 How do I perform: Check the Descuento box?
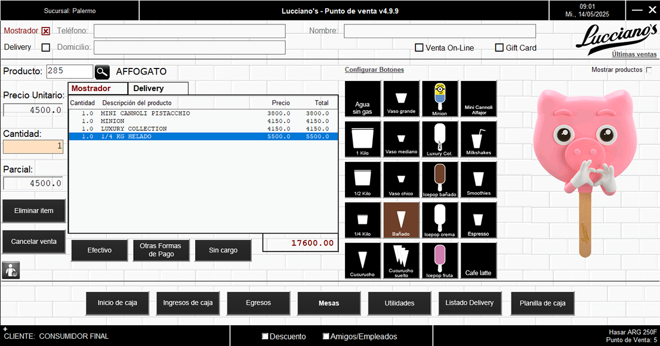[x=265, y=336]
